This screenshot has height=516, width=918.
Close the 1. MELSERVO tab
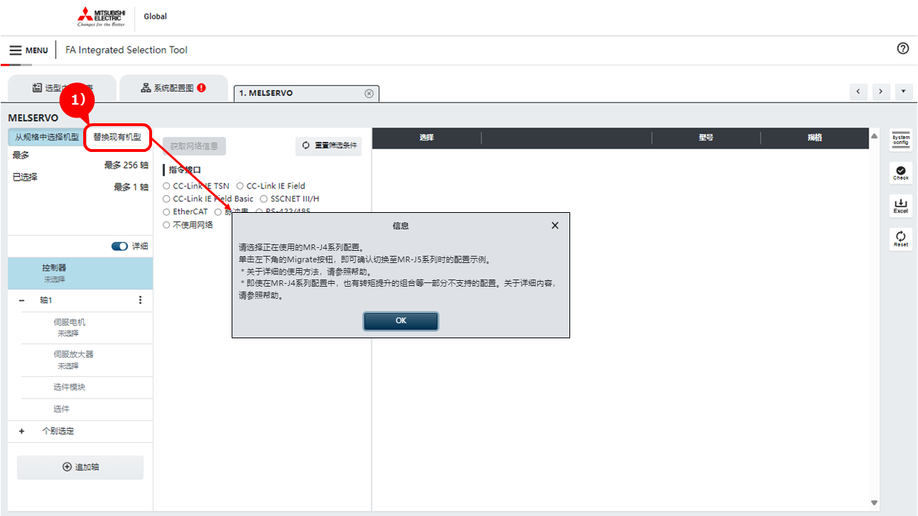click(x=369, y=93)
